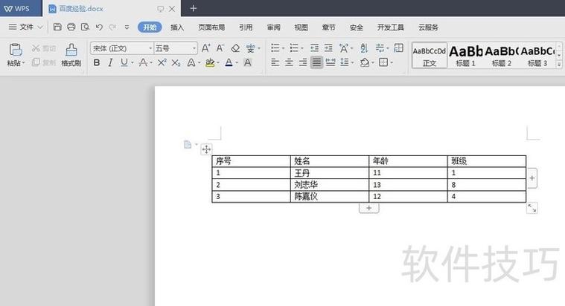Switch to the 章节 tab
The width and height of the screenshot is (565, 306).
pyautogui.click(x=328, y=27)
